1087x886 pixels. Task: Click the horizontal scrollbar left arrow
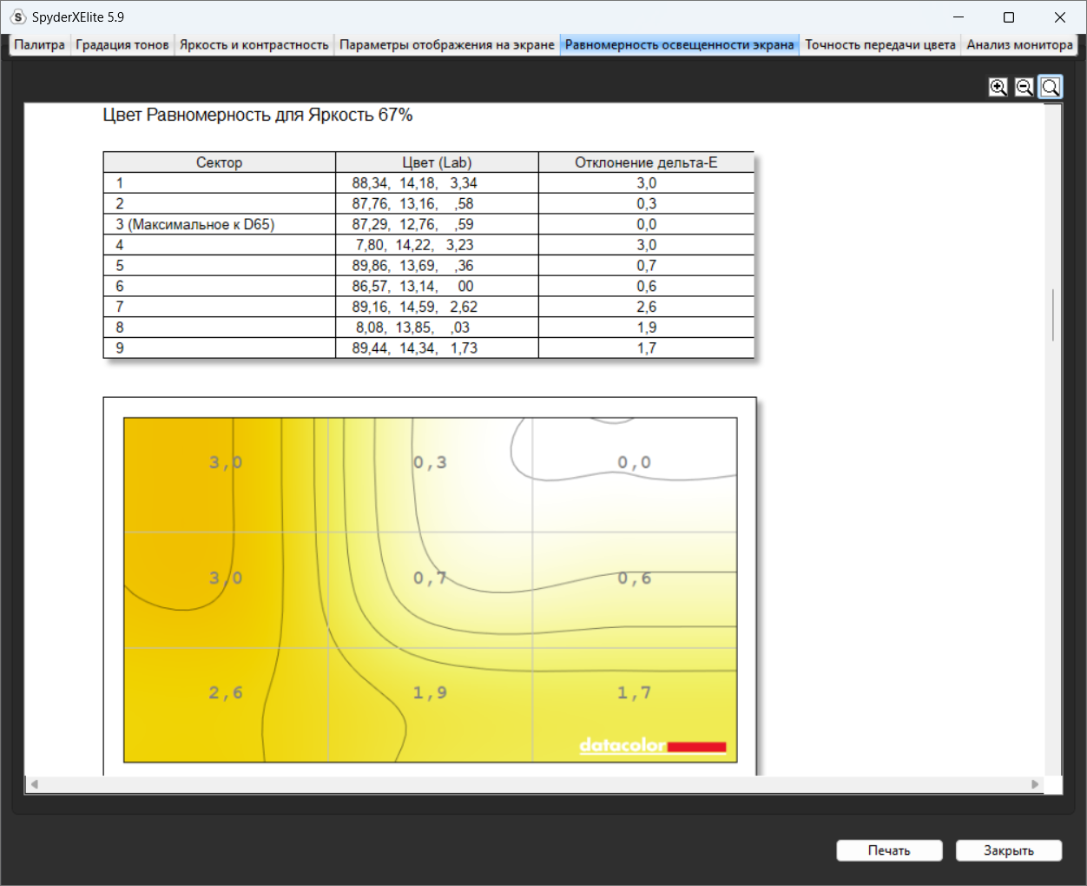(x=35, y=784)
